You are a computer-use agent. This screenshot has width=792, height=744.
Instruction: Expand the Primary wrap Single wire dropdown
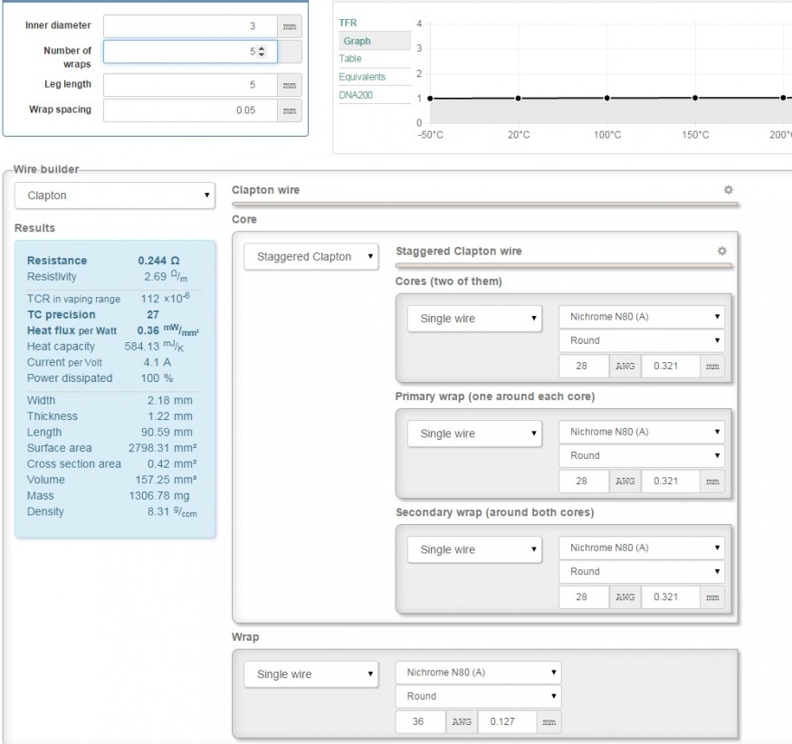coord(475,434)
